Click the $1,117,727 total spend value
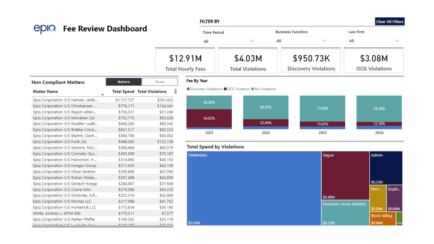 125,100
